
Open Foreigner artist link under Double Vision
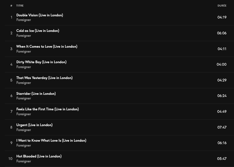[x=24, y=20]
